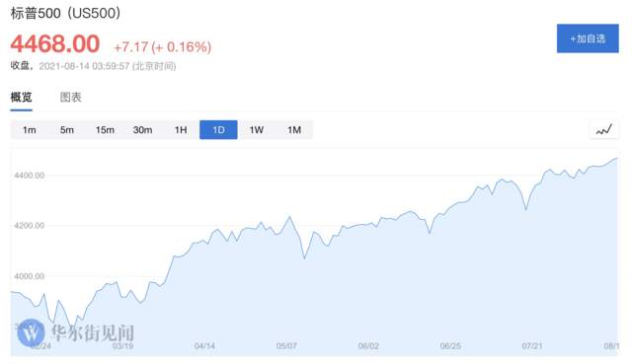Switch to the 图表 tab
Image resolution: width=632 pixels, height=364 pixels.
click(x=70, y=97)
